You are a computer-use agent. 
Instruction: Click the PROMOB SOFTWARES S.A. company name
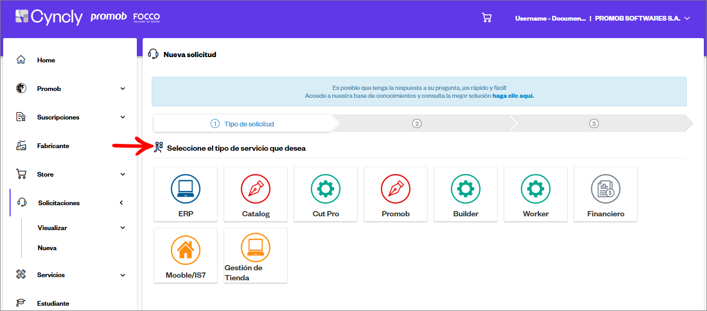click(x=638, y=18)
